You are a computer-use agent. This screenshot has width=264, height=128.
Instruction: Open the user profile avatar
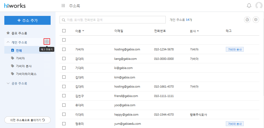259,6
